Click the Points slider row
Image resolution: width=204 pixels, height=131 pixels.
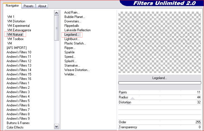click(x=159, y=92)
